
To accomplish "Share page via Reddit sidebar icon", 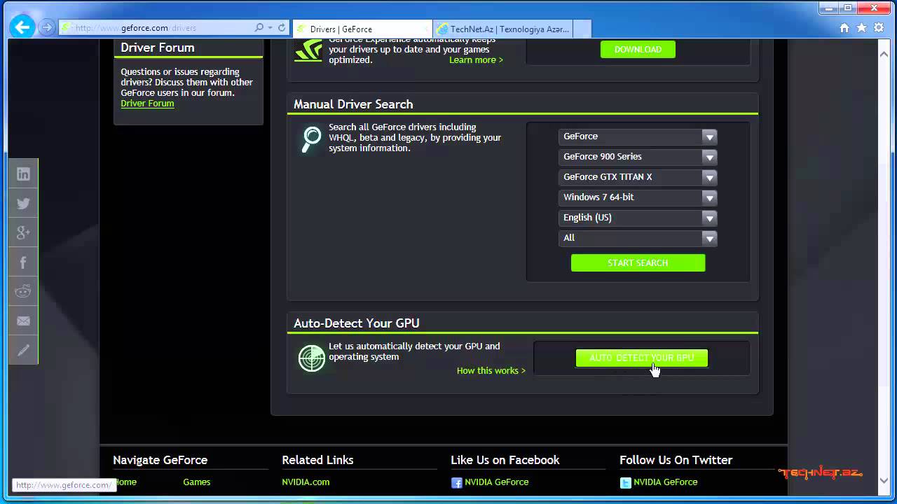I will [x=23, y=292].
